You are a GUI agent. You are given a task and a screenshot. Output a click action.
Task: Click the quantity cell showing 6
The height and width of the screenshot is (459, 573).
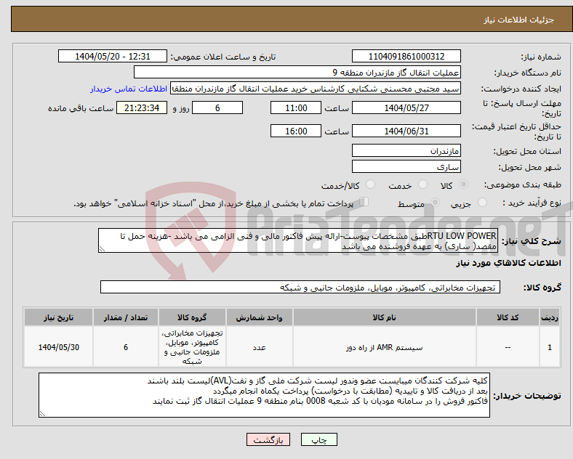[x=125, y=347]
